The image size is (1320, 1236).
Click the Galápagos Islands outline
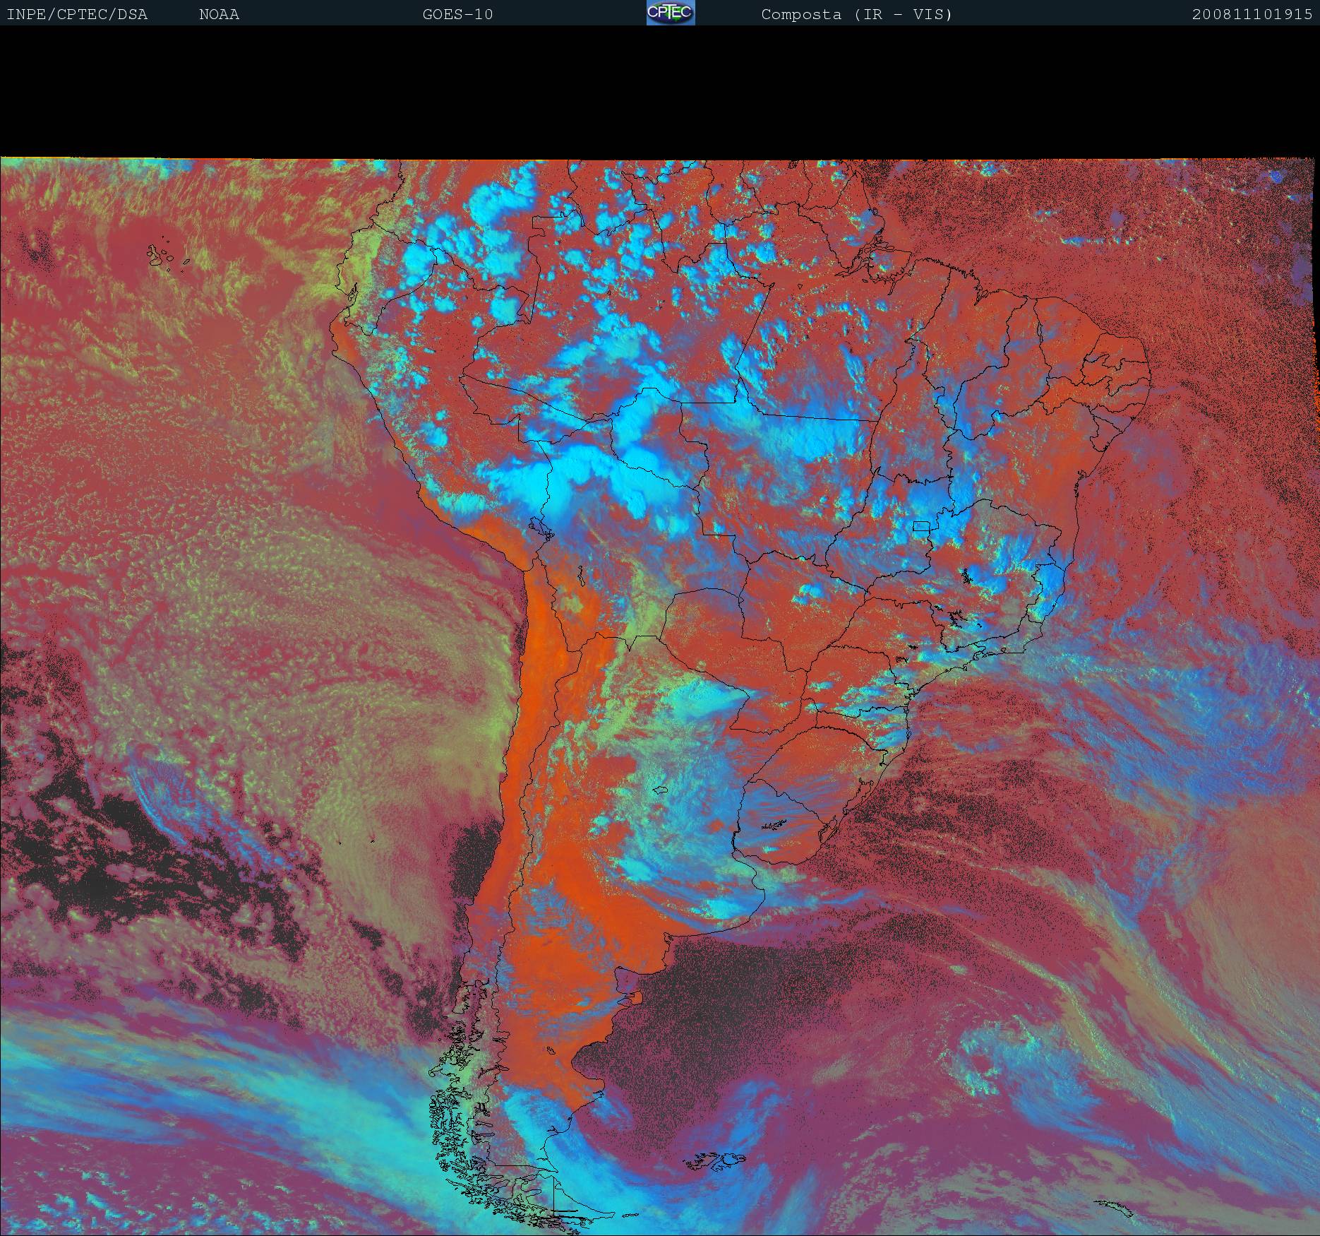pos(164,256)
